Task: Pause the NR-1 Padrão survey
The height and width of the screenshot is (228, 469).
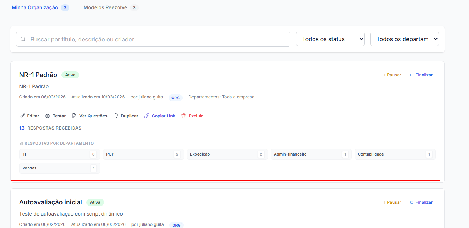Action: [x=391, y=75]
